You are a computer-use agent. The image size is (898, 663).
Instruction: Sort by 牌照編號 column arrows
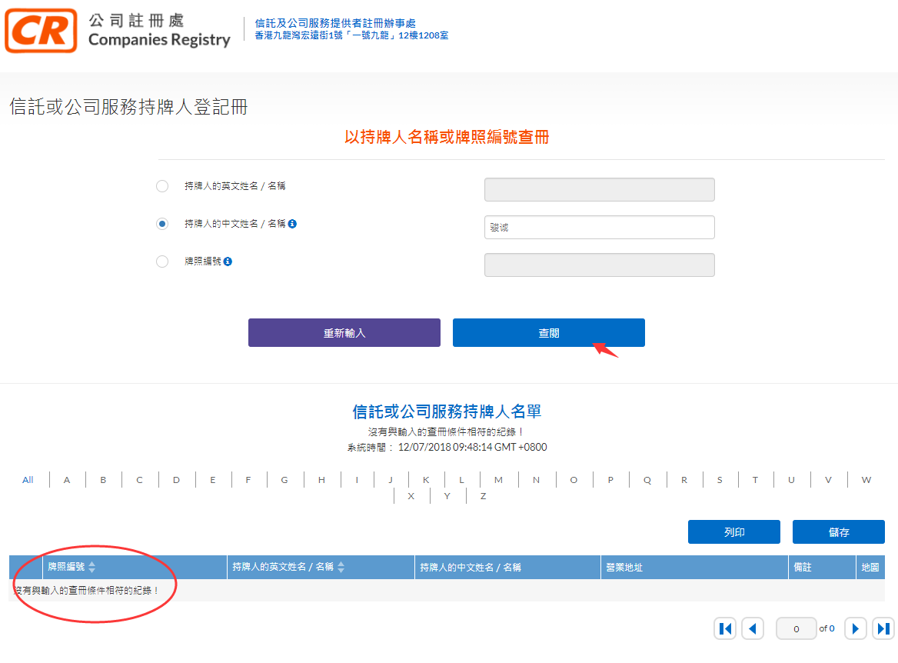[92, 568]
